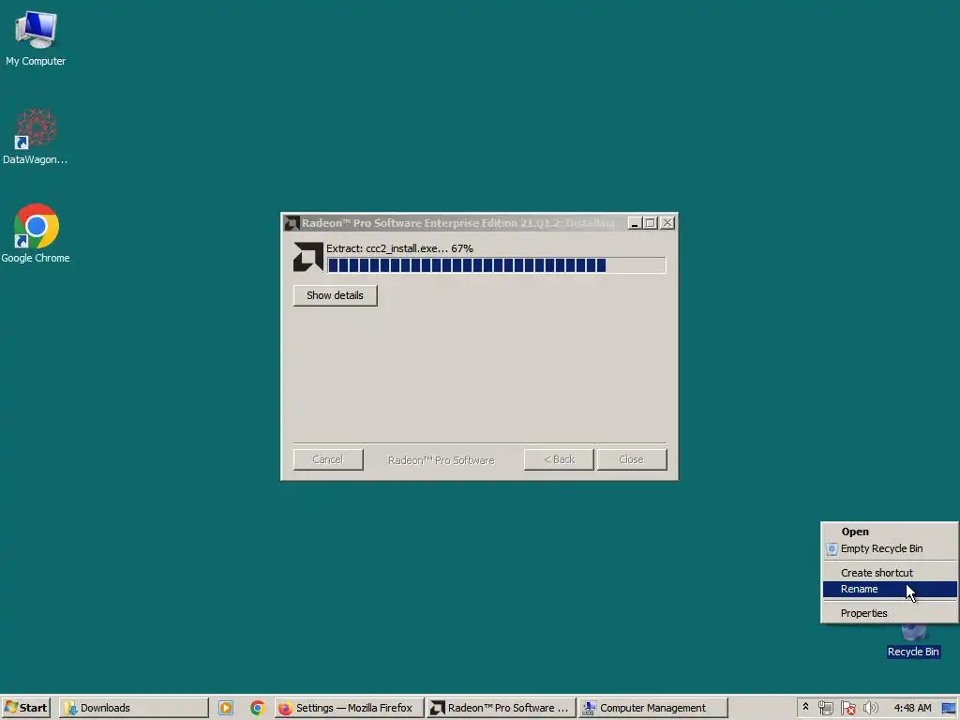Image resolution: width=960 pixels, height=720 pixels.
Task: Click the show desktop icon beside clock
Action: [x=949, y=708]
